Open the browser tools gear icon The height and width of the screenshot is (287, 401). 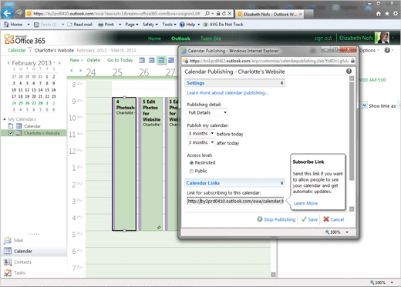pos(396,14)
